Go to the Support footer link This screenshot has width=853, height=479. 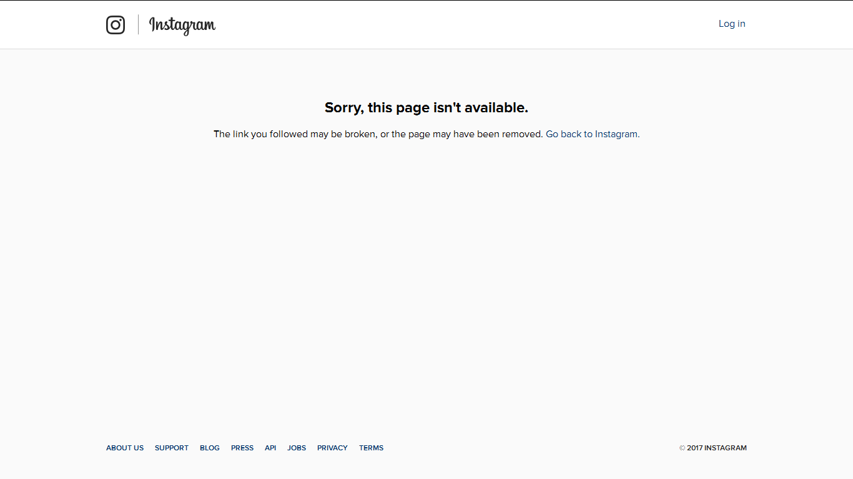click(x=172, y=448)
